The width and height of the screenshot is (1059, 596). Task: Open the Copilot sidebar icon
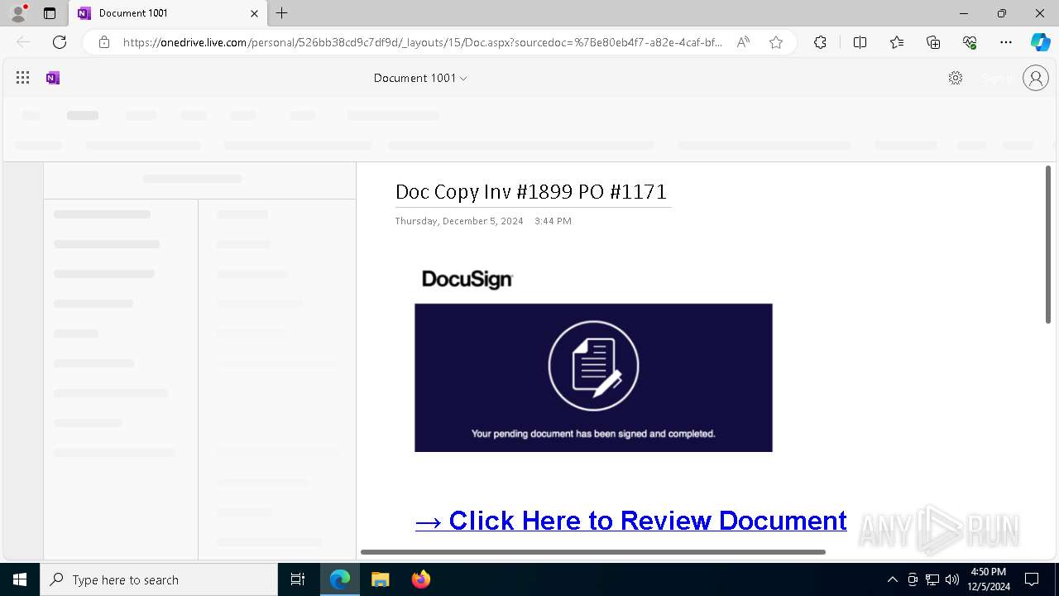pyautogui.click(x=1040, y=42)
